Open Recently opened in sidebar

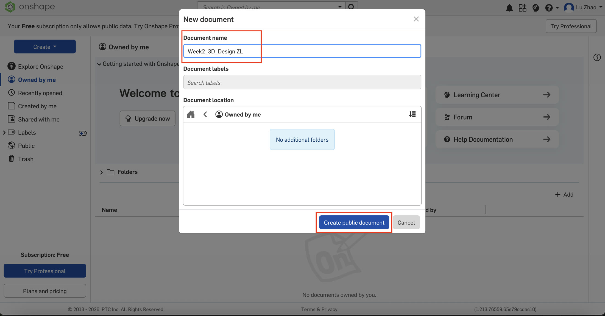pyautogui.click(x=40, y=93)
